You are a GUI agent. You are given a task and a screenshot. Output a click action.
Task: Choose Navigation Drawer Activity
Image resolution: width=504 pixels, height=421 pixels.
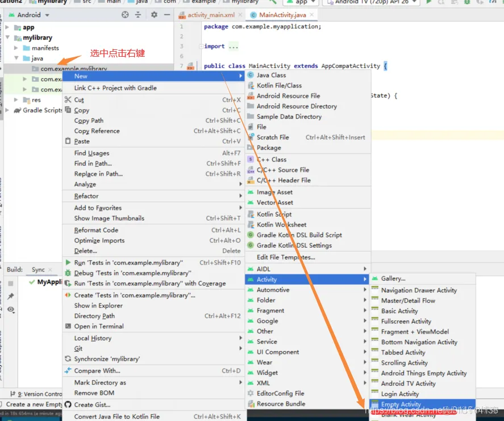pyautogui.click(x=422, y=290)
